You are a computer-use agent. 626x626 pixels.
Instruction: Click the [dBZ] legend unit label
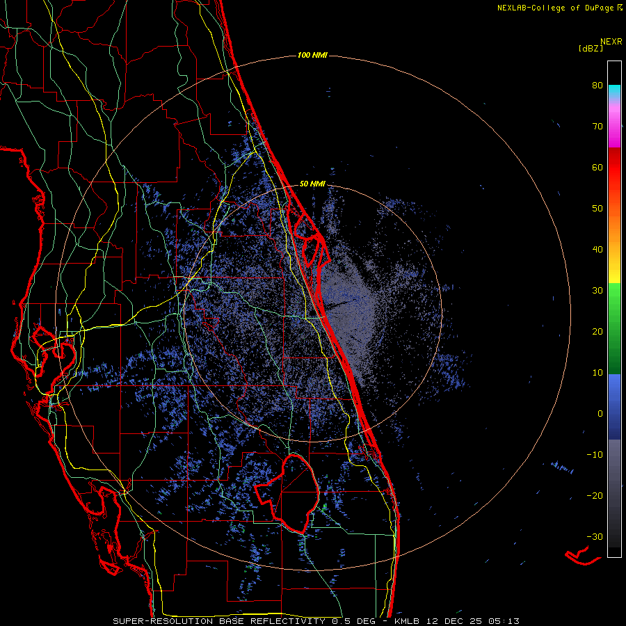(591, 48)
